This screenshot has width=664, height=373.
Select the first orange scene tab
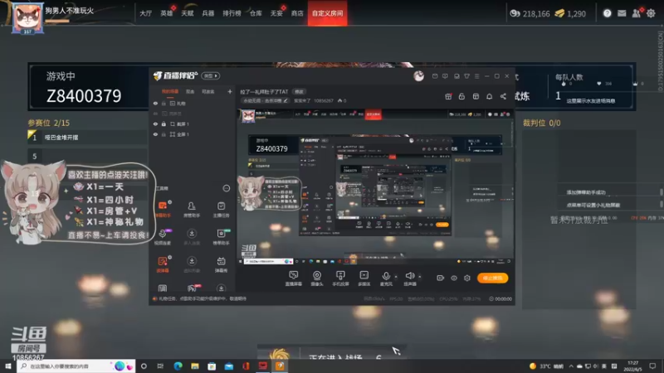[x=170, y=91]
